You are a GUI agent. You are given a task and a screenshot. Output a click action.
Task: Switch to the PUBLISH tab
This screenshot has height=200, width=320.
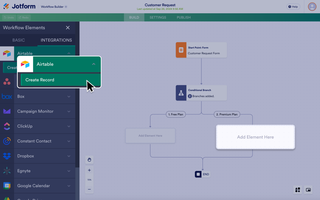tap(184, 17)
